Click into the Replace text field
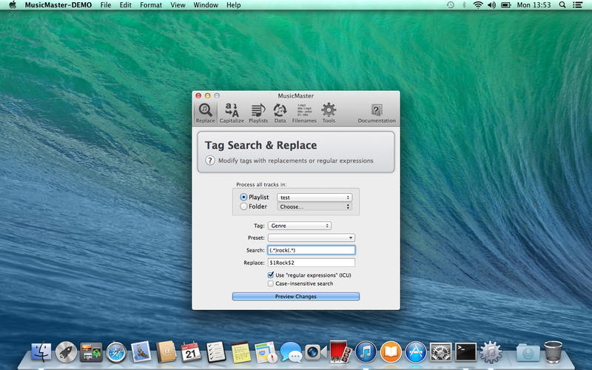The width and height of the screenshot is (592, 370). (x=312, y=263)
